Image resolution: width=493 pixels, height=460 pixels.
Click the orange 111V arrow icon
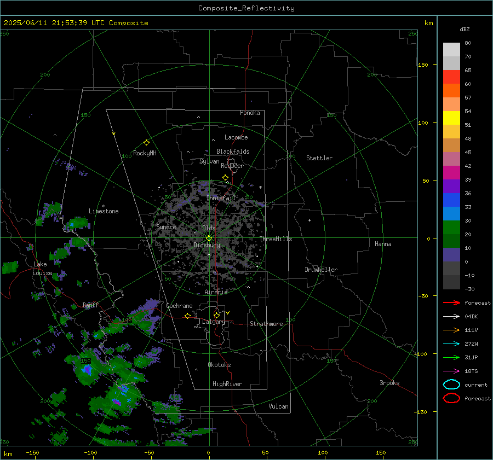click(451, 330)
